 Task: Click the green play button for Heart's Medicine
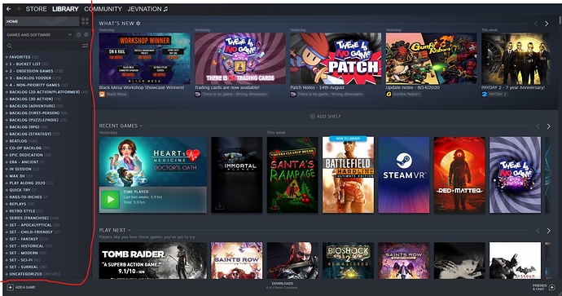(110, 200)
